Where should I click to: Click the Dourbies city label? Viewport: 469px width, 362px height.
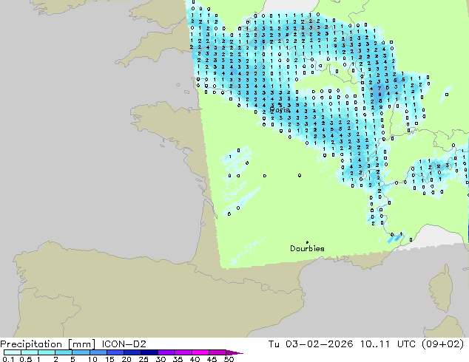click(x=307, y=248)
